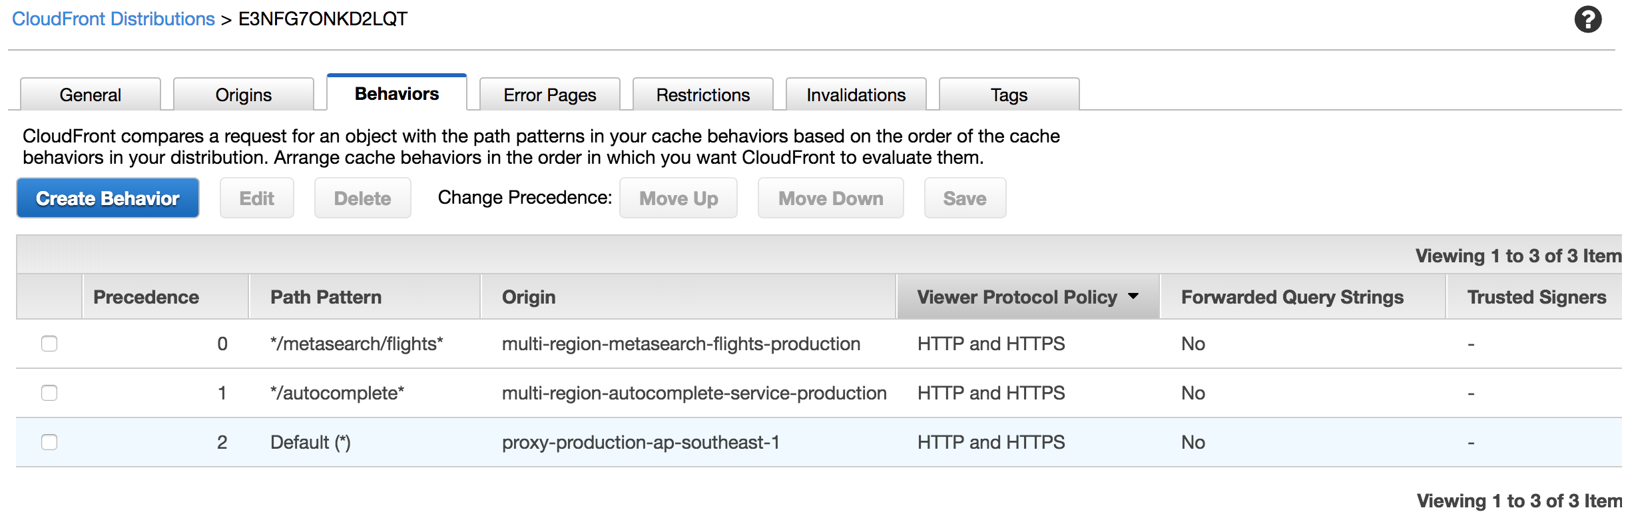Select the autocomplete behavior checkbox

pos(49,393)
